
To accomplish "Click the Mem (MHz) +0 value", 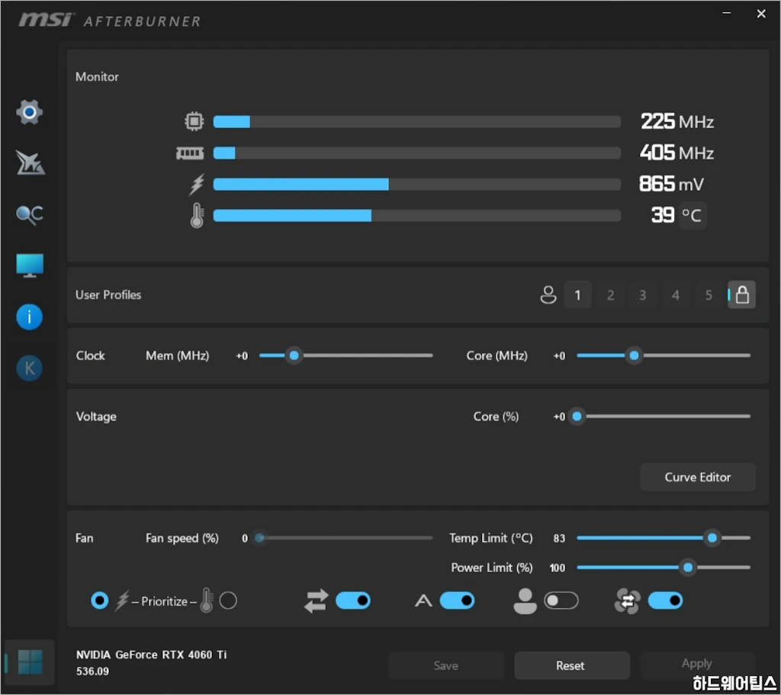I will tap(242, 356).
